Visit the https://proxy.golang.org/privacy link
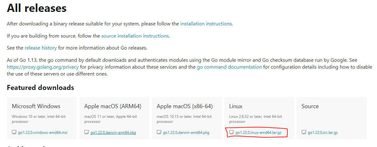This screenshot has height=147, width=377. 43,67
